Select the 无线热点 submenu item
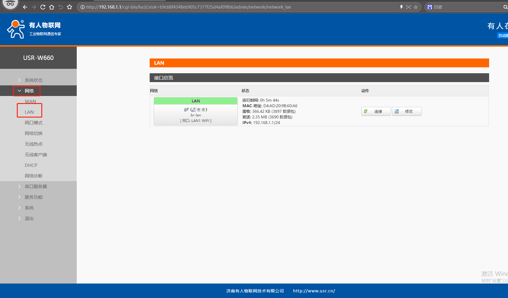The height and width of the screenshot is (298, 508). [x=34, y=144]
